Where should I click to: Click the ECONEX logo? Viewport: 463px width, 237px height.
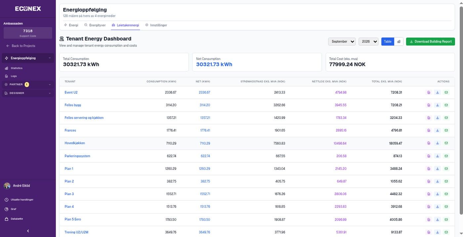28,9
